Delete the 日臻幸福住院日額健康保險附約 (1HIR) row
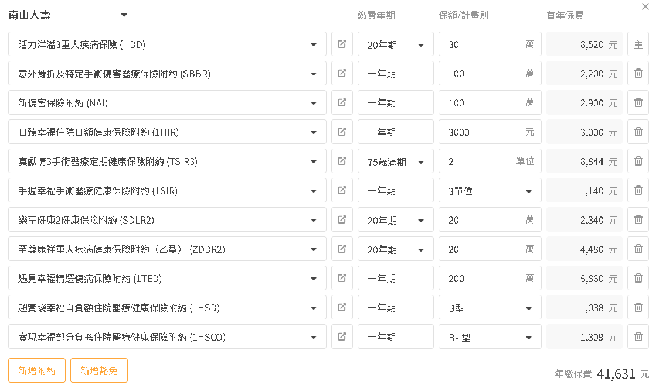This screenshot has height=385, width=656. [638, 132]
